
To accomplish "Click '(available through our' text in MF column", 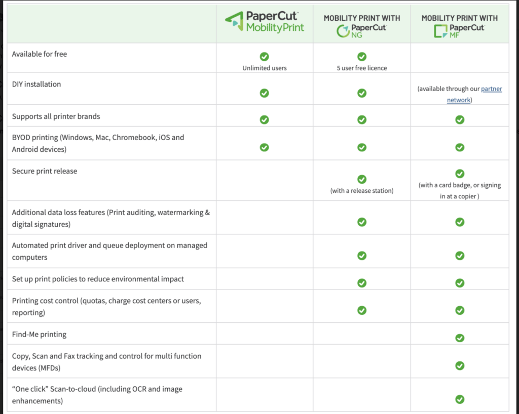I will 449,89.
